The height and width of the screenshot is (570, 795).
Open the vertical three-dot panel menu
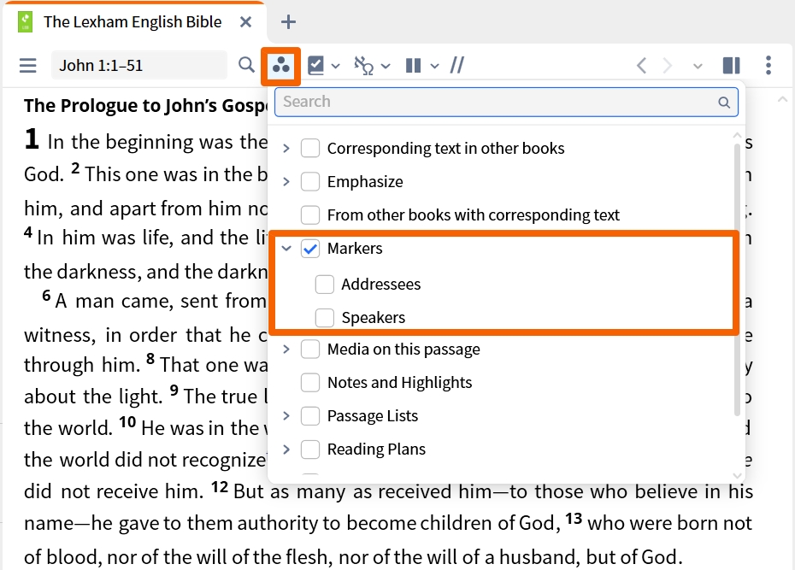768,65
